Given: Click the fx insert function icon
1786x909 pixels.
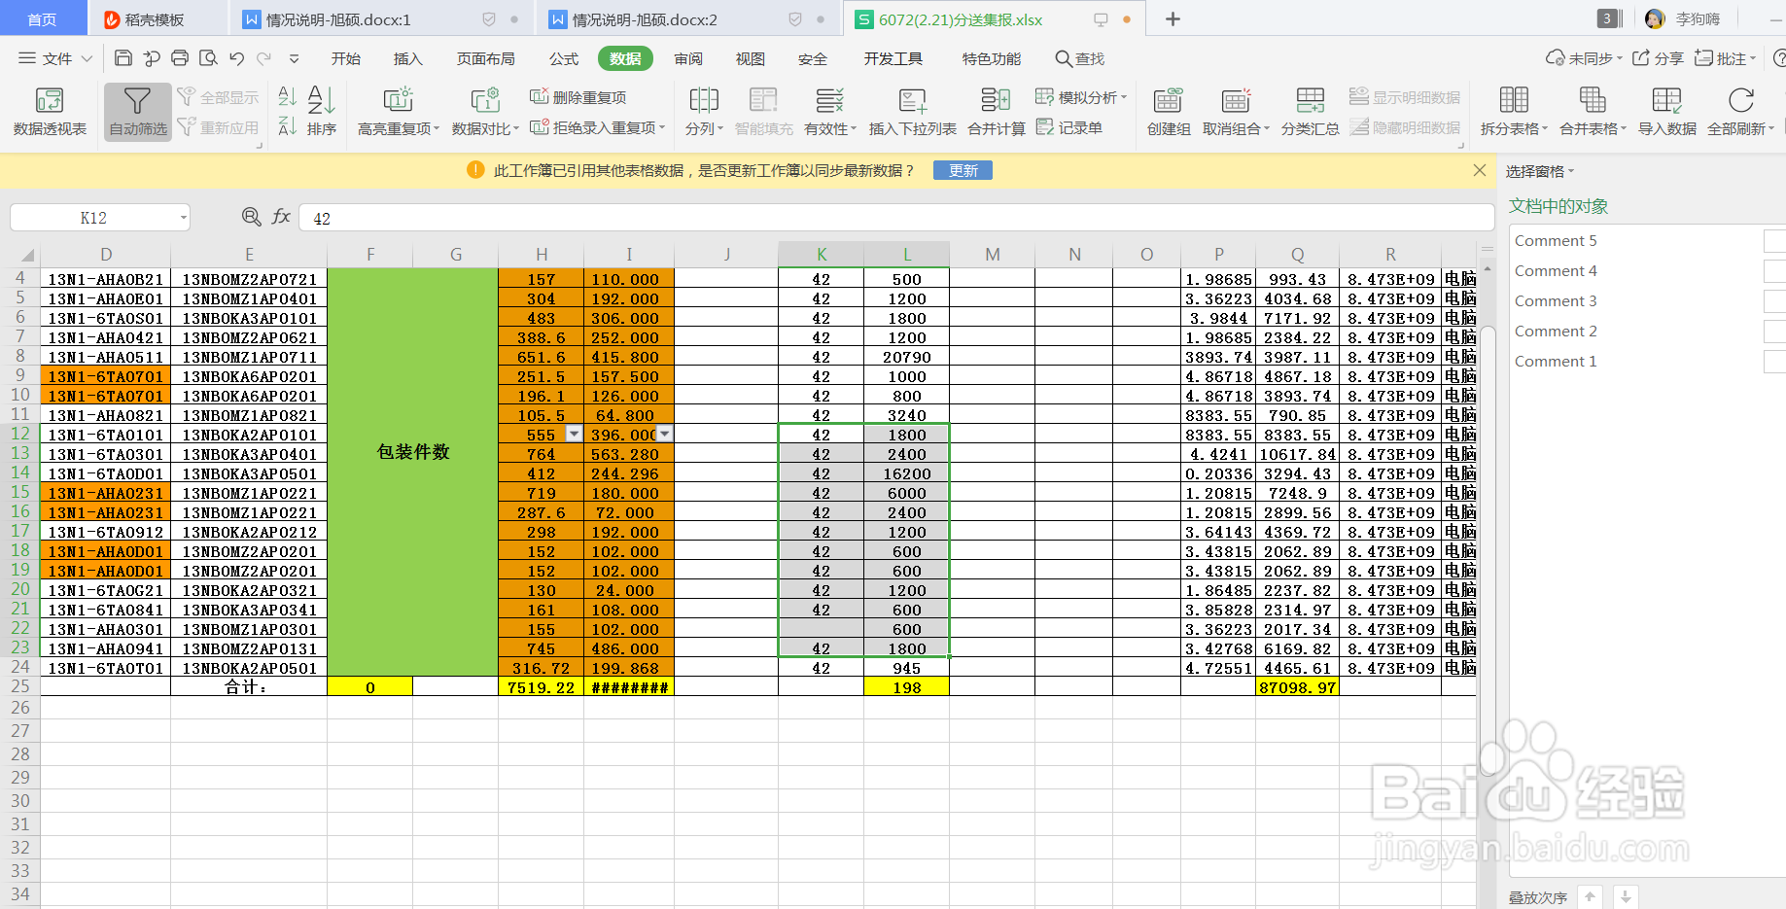Looking at the screenshot, I should [281, 217].
